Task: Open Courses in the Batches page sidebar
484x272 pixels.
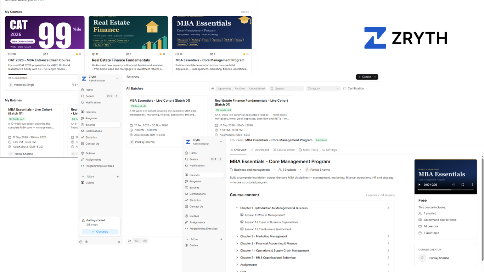Action: (x=90, y=112)
